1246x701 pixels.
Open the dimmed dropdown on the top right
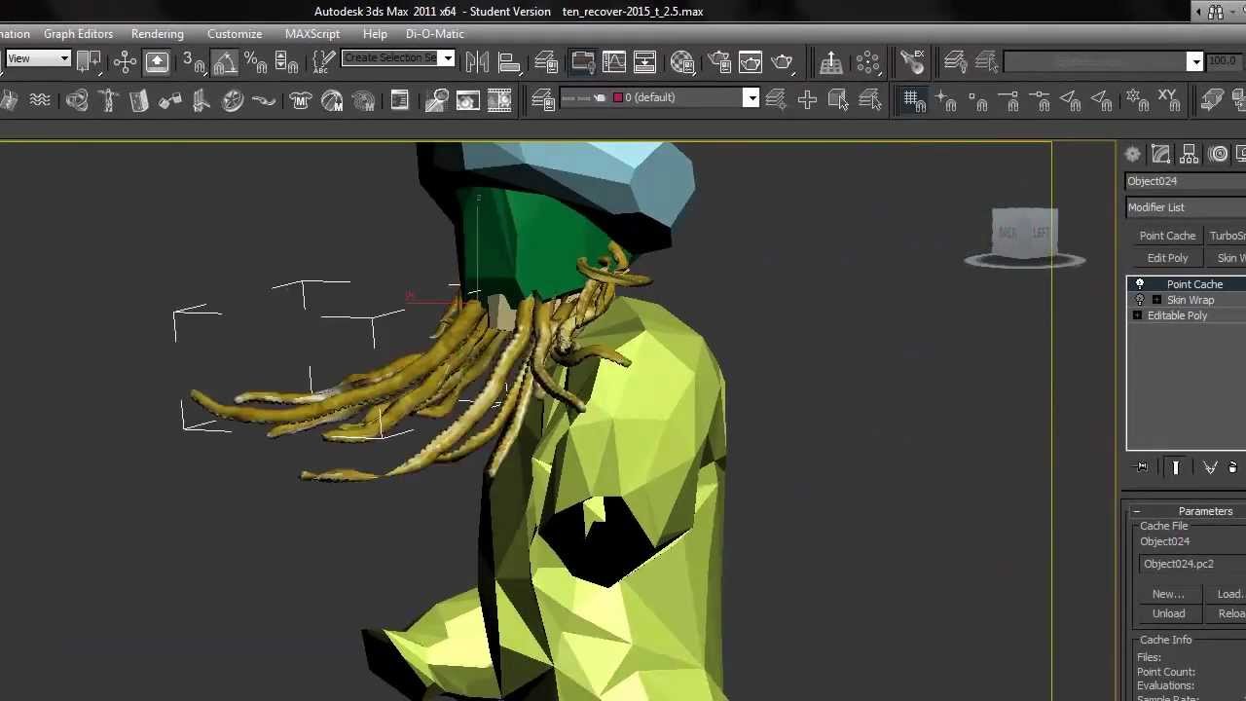pos(1194,61)
